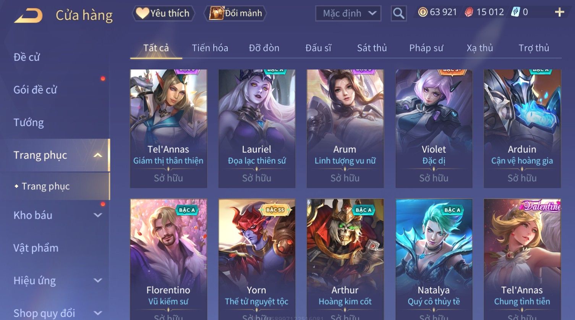The width and height of the screenshot is (575, 320).
Task: Collapse the Trang phục sidebar section
Action: pyautogui.click(x=98, y=155)
